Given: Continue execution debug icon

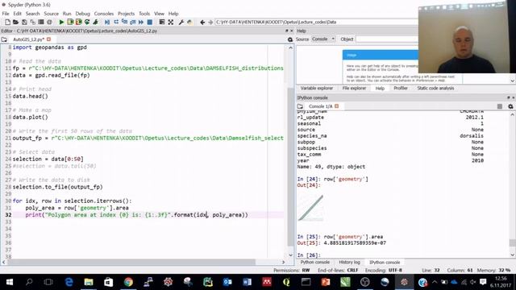Looking at the screenshot, I should pyautogui.click(x=141, y=22).
